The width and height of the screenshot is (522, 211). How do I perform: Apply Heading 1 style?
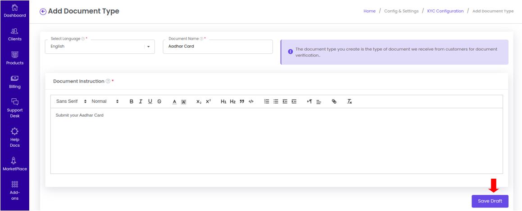223,101
